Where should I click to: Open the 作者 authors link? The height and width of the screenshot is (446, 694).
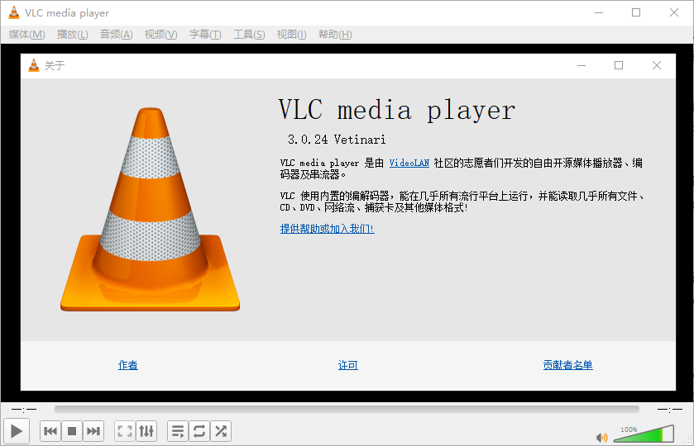pos(128,365)
